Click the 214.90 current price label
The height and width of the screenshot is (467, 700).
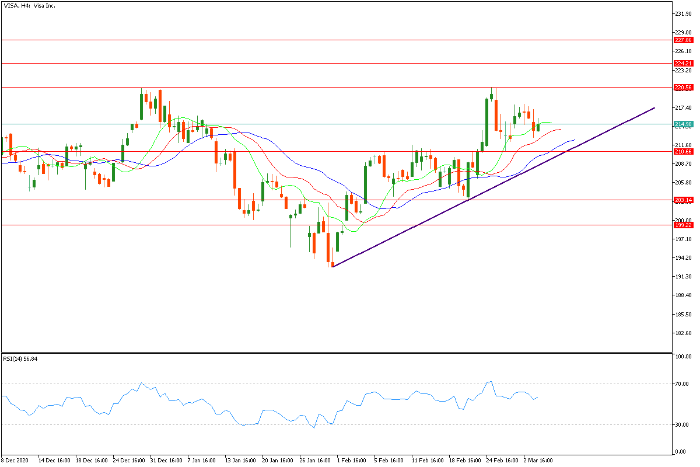(682, 124)
